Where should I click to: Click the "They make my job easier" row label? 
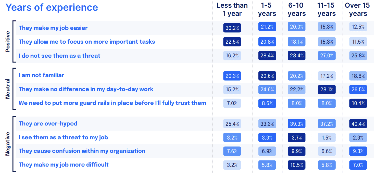(53, 28)
